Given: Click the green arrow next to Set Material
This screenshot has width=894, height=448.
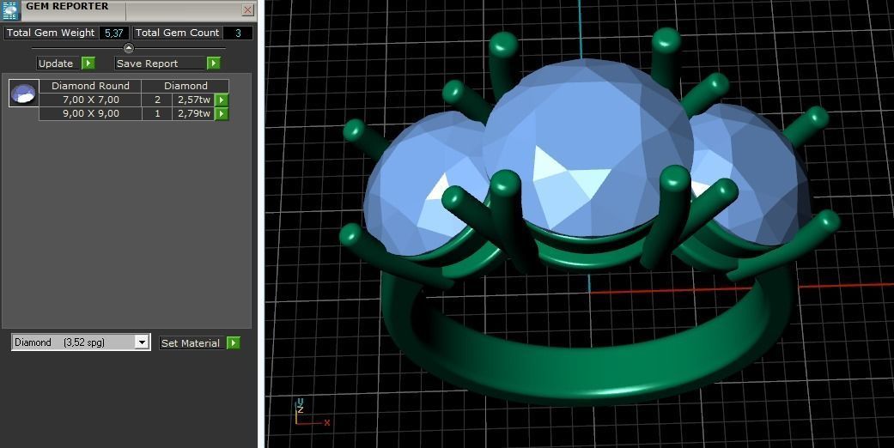Looking at the screenshot, I should [x=234, y=342].
